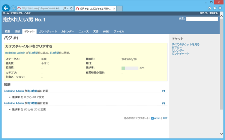Click the browser forward arrow button
The image size is (225, 140).
click(x=13, y=8)
